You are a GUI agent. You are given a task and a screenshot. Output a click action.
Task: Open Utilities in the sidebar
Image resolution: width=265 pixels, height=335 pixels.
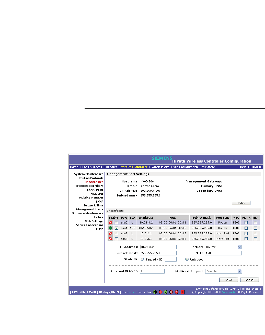tap(98, 217)
